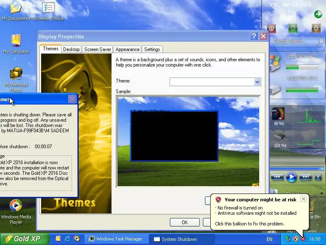
Task: Switch to System Shutdown taskbar button
Action: tap(182, 239)
